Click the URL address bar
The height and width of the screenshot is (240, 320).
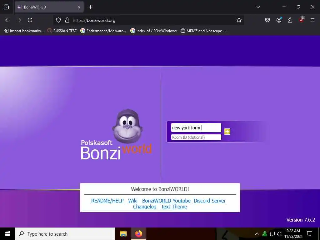point(148,20)
